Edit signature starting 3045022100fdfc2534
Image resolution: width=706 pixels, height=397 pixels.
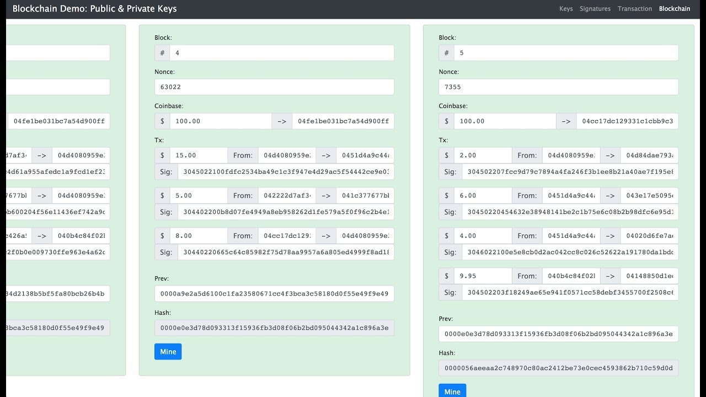(286, 171)
